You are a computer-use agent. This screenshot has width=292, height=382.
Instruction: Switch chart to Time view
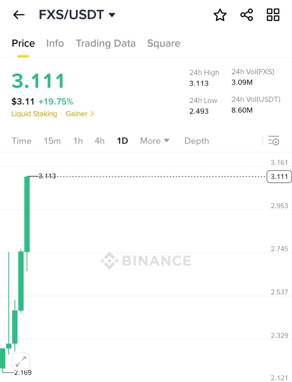(21, 141)
